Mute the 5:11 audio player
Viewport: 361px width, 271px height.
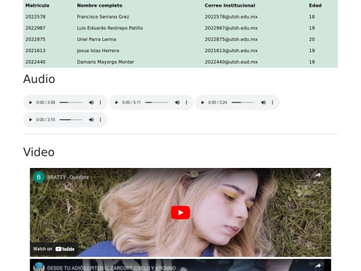coord(177,102)
